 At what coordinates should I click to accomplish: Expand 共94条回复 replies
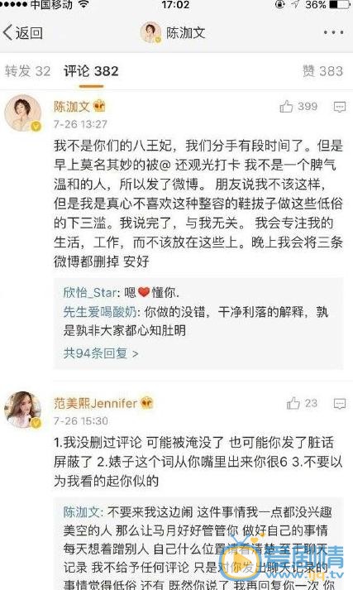pos(101,353)
